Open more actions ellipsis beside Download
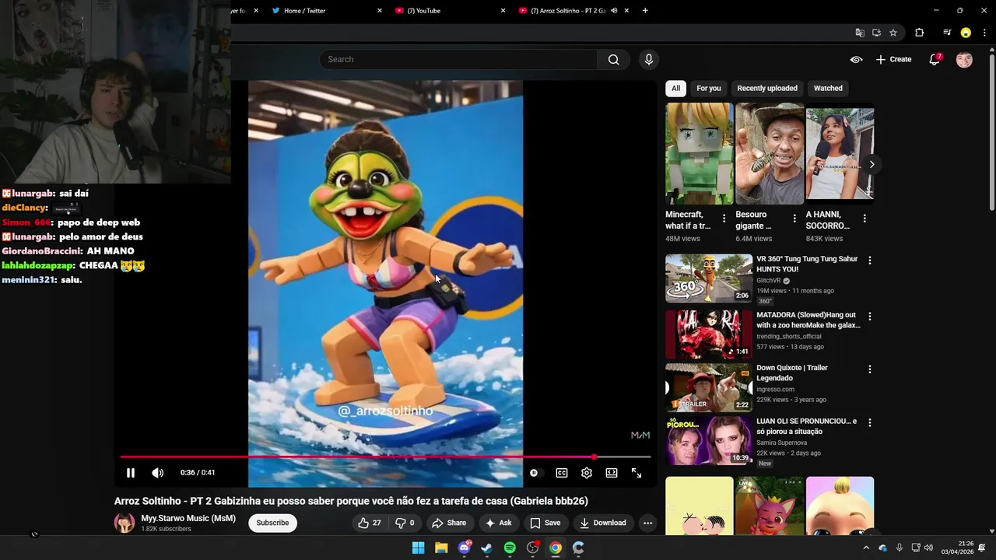The width and height of the screenshot is (996, 560). click(647, 523)
